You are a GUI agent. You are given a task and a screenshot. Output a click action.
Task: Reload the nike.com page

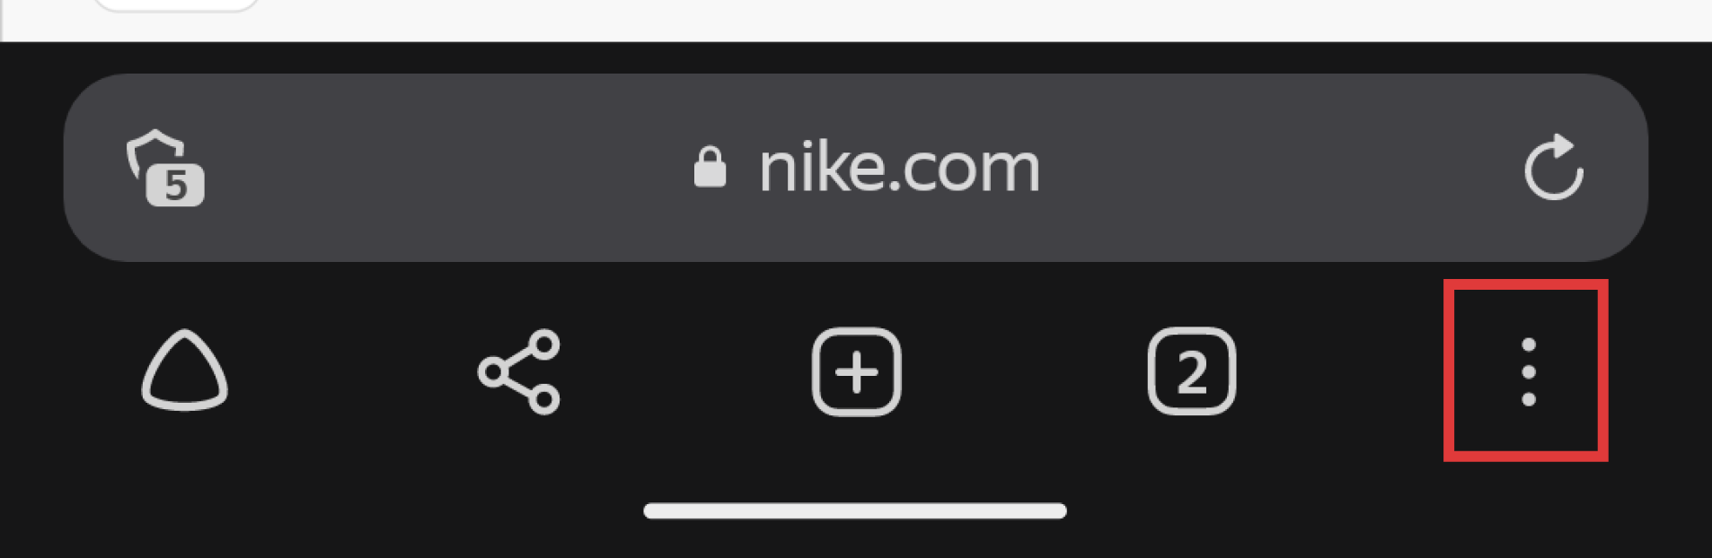coord(1554,167)
